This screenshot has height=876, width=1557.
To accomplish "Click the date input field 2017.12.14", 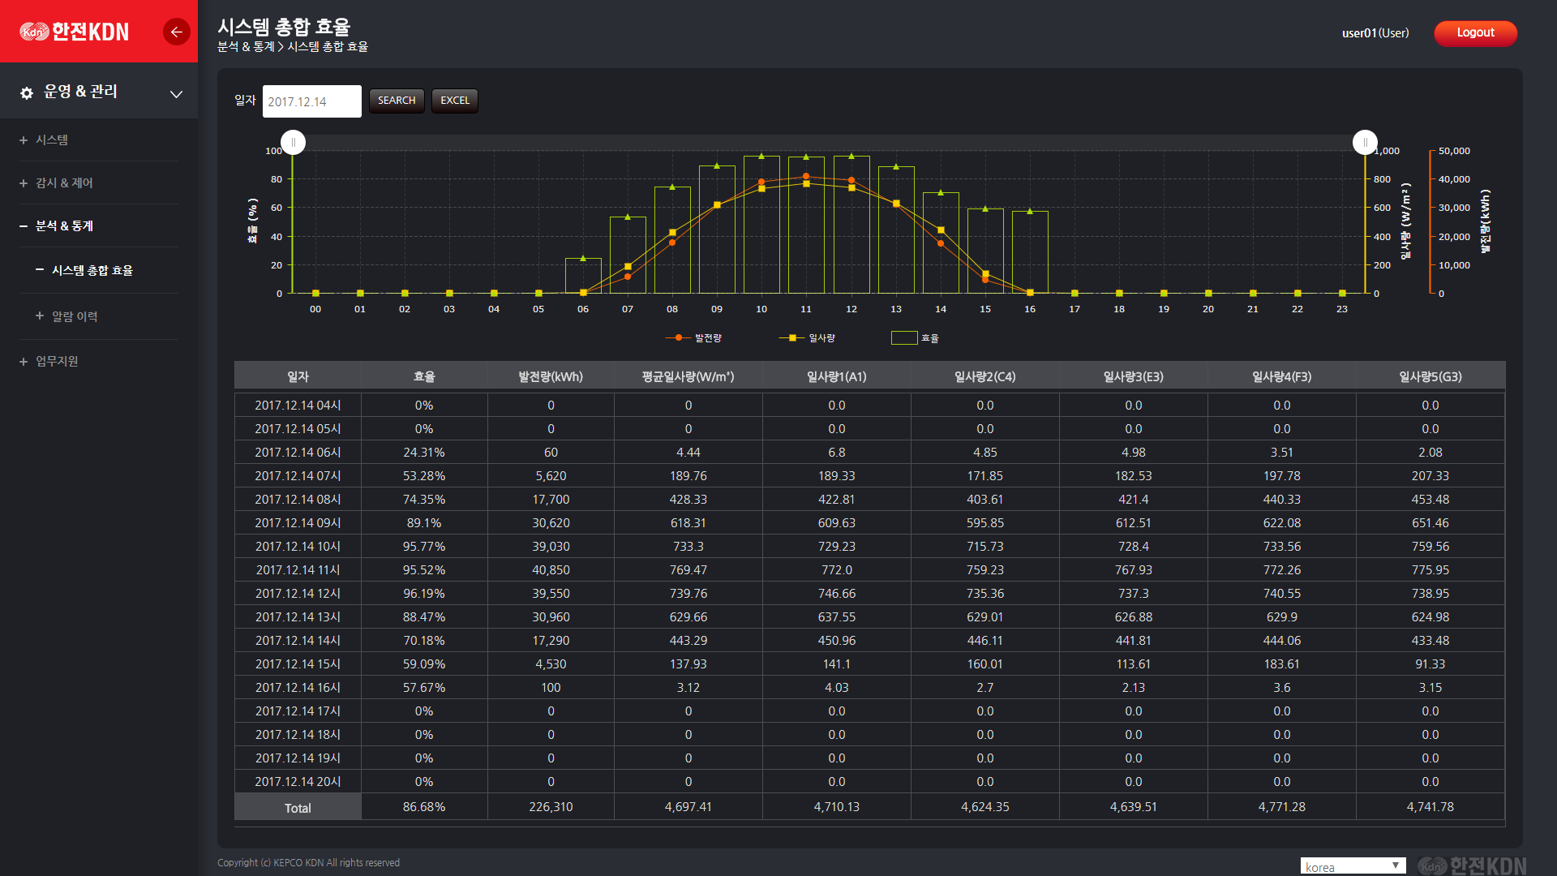I will (311, 101).
